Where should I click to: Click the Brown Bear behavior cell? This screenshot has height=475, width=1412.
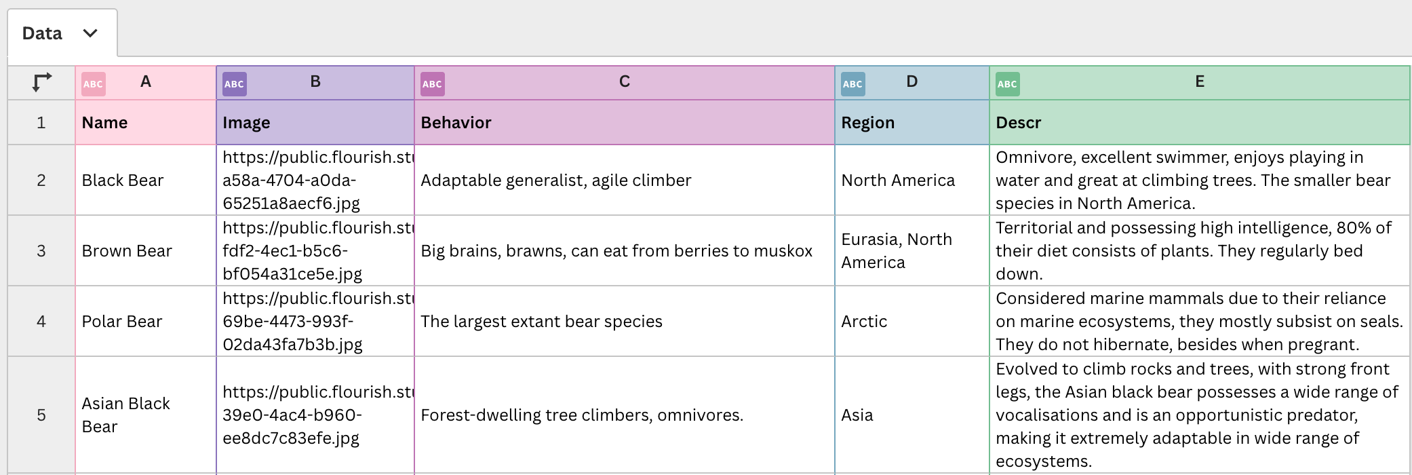tap(625, 250)
